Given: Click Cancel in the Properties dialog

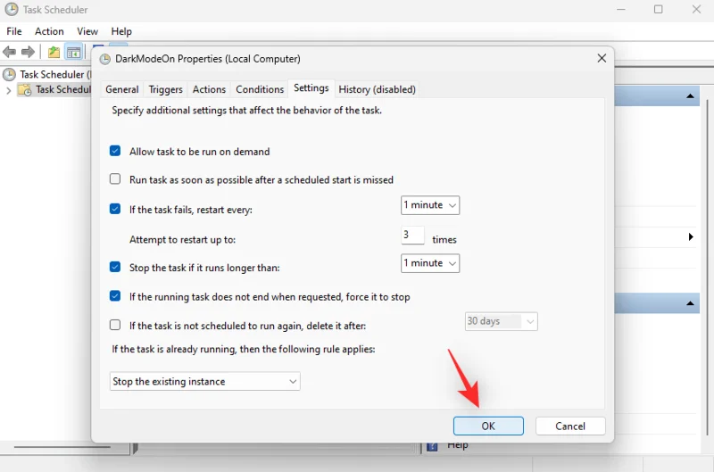Looking at the screenshot, I should (570, 426).
